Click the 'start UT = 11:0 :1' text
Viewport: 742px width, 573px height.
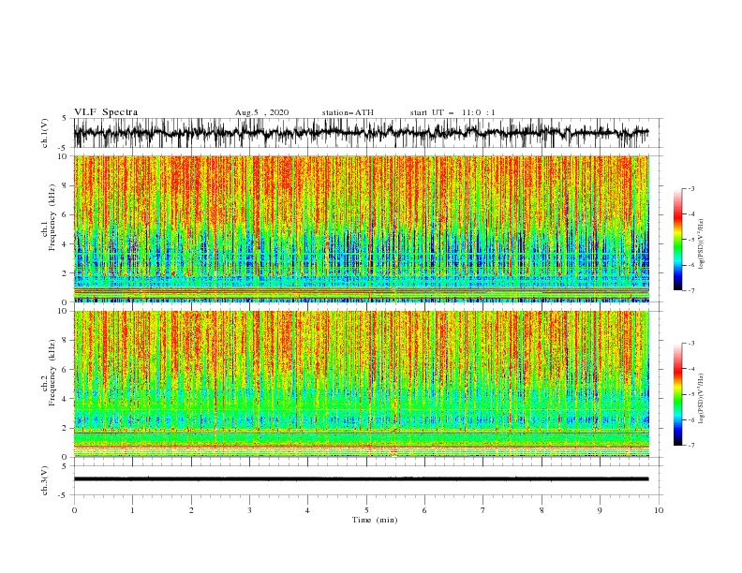pos(453,112)
